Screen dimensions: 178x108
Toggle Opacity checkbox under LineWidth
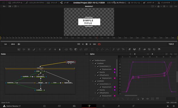click(x=98, y=90)
